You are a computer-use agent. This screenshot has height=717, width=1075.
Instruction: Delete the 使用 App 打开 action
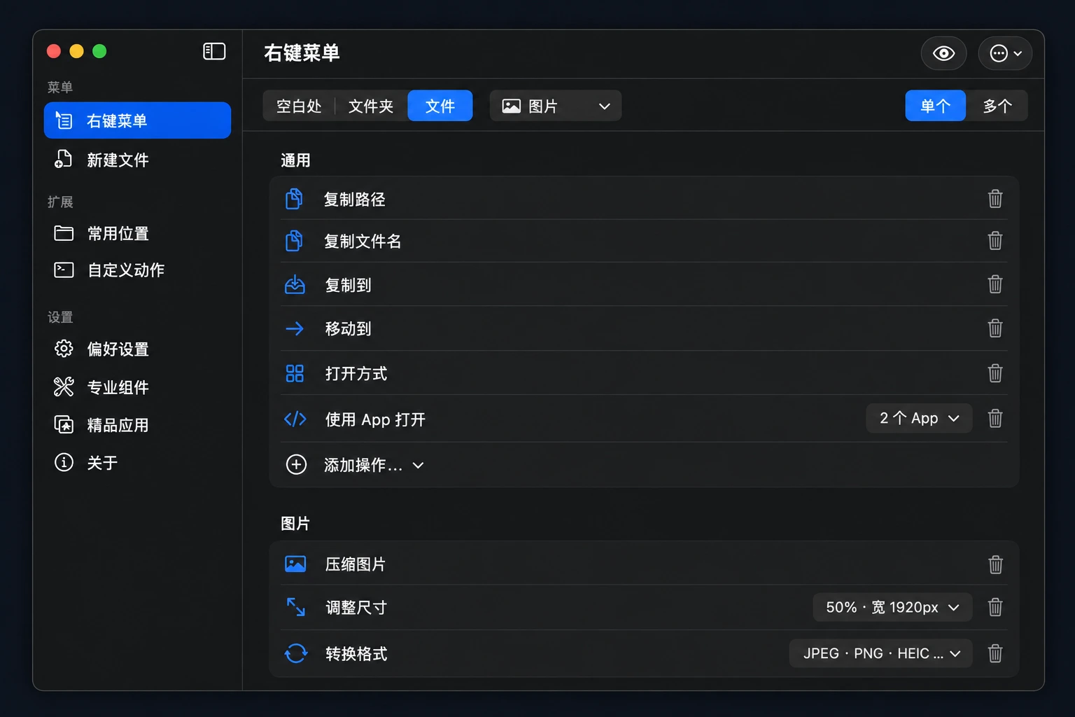click(x=995, y=419)
